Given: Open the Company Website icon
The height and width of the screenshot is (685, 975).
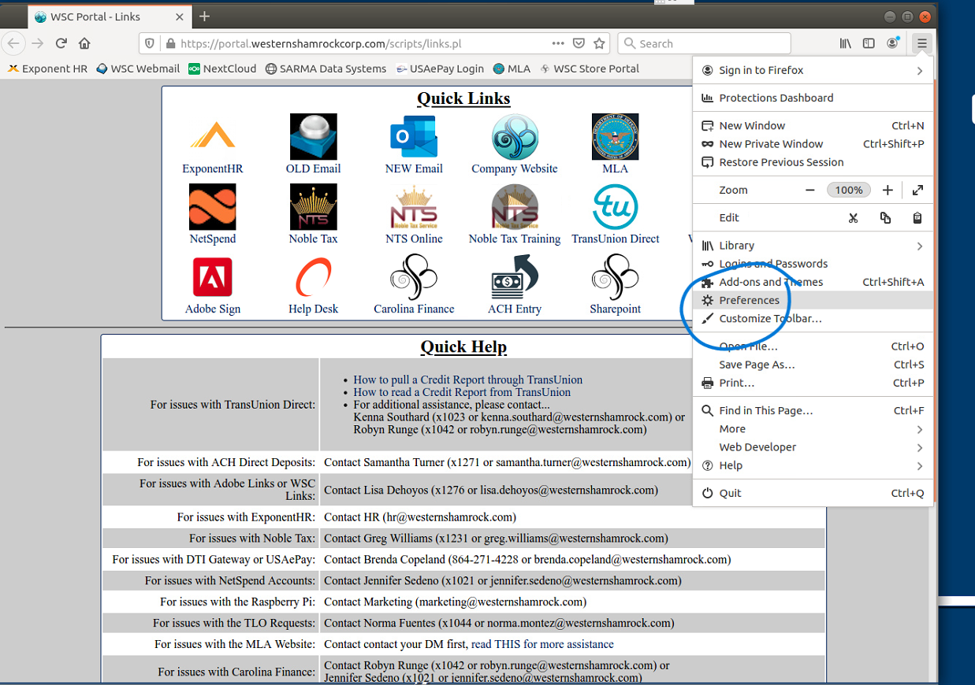Looking at the screenshot, I should [515, 137].
